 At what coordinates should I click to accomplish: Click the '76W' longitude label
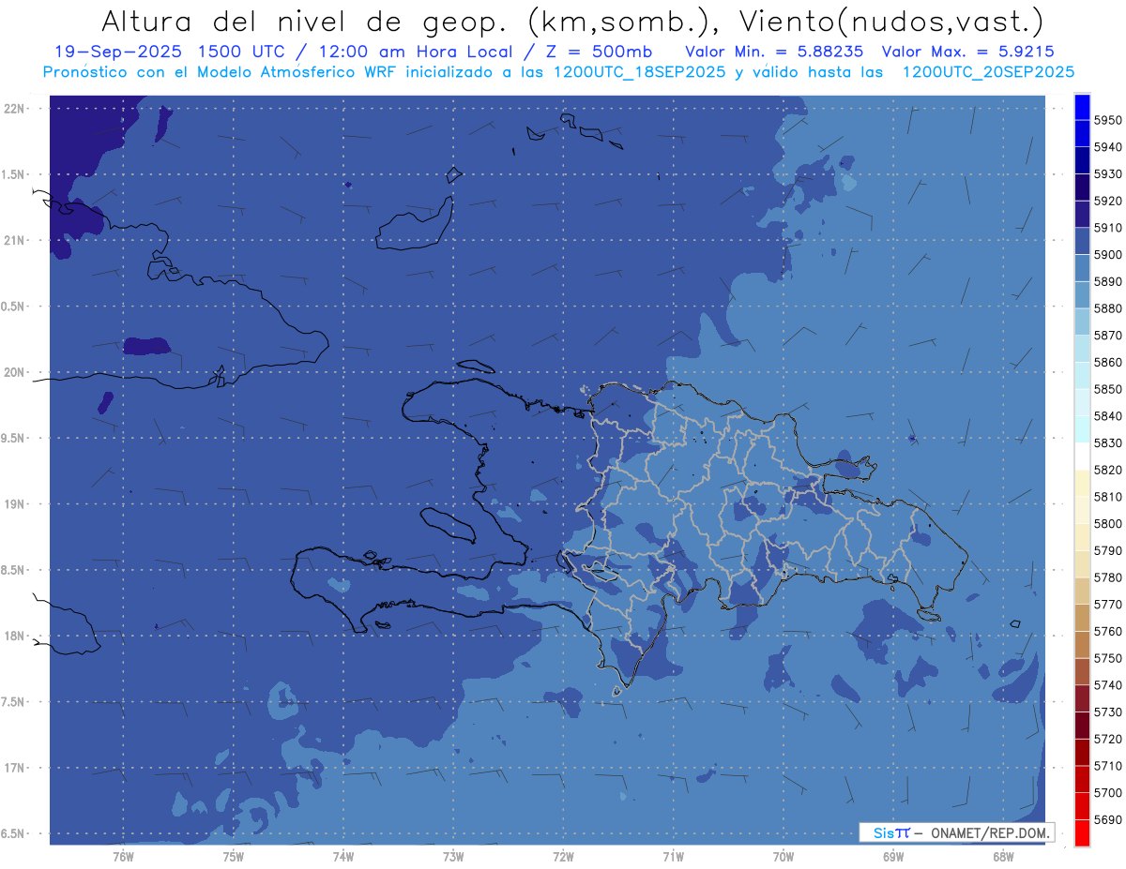click(x=123, y=856)
